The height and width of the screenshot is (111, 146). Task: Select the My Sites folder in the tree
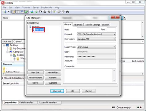pos(36,27)
